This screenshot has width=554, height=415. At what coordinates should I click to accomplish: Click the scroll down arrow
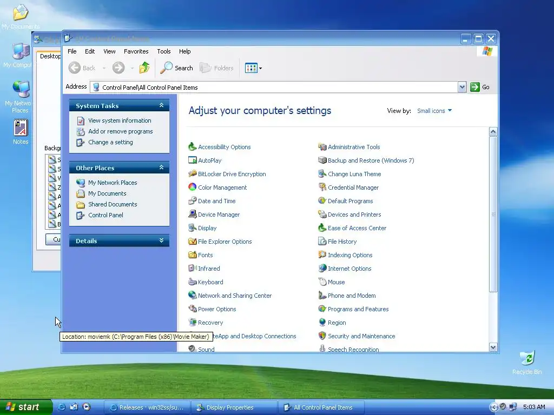[x=493, y=347]
